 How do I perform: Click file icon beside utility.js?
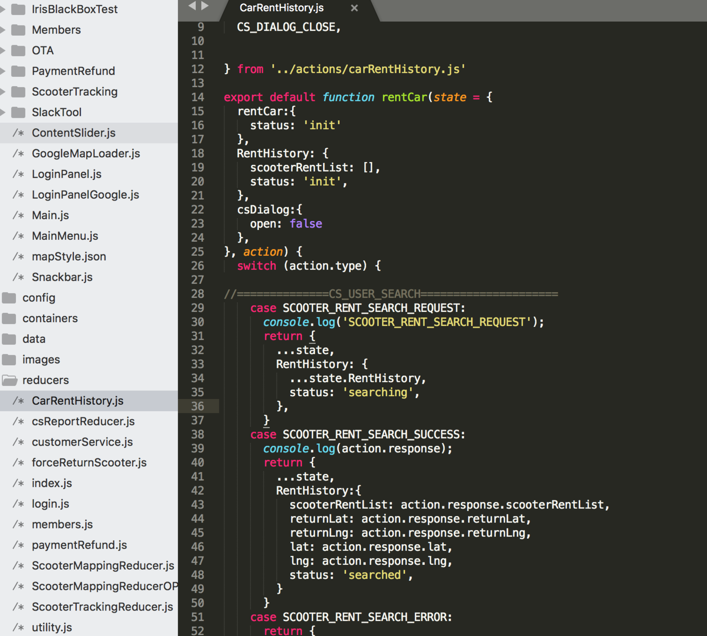coord(18,628)
